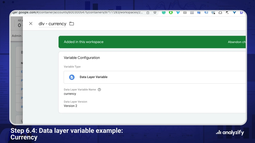The height and width of the screenshot is (143, 255).
Task: Open the cloud outline extension icon
Action: (220, 12)
